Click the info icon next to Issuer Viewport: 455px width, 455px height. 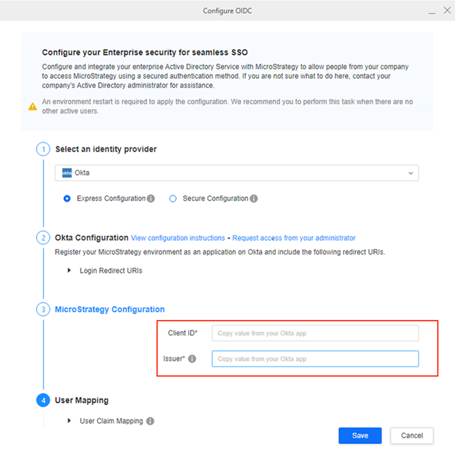(192, 359)
